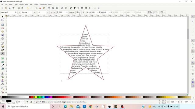Click the no-paint X swatch
Image resolution: width=195 pixels, height=109 pixels.
(1, 97)
